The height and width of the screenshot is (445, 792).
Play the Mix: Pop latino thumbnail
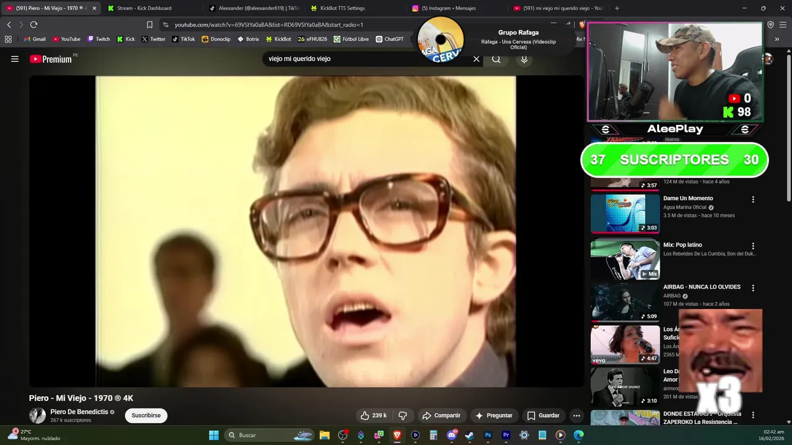click(625, 260)
